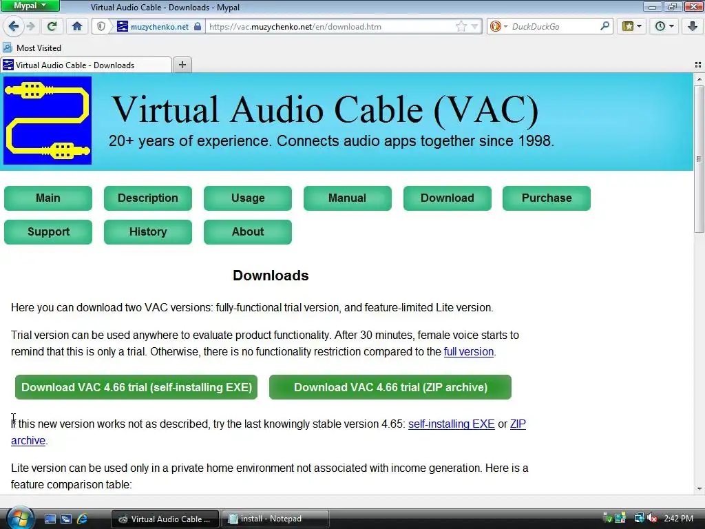Image resolution: width=705 pixels, height=529 pixels.
Task: Go back using the browser back arrow
Action: coord(14,27)
